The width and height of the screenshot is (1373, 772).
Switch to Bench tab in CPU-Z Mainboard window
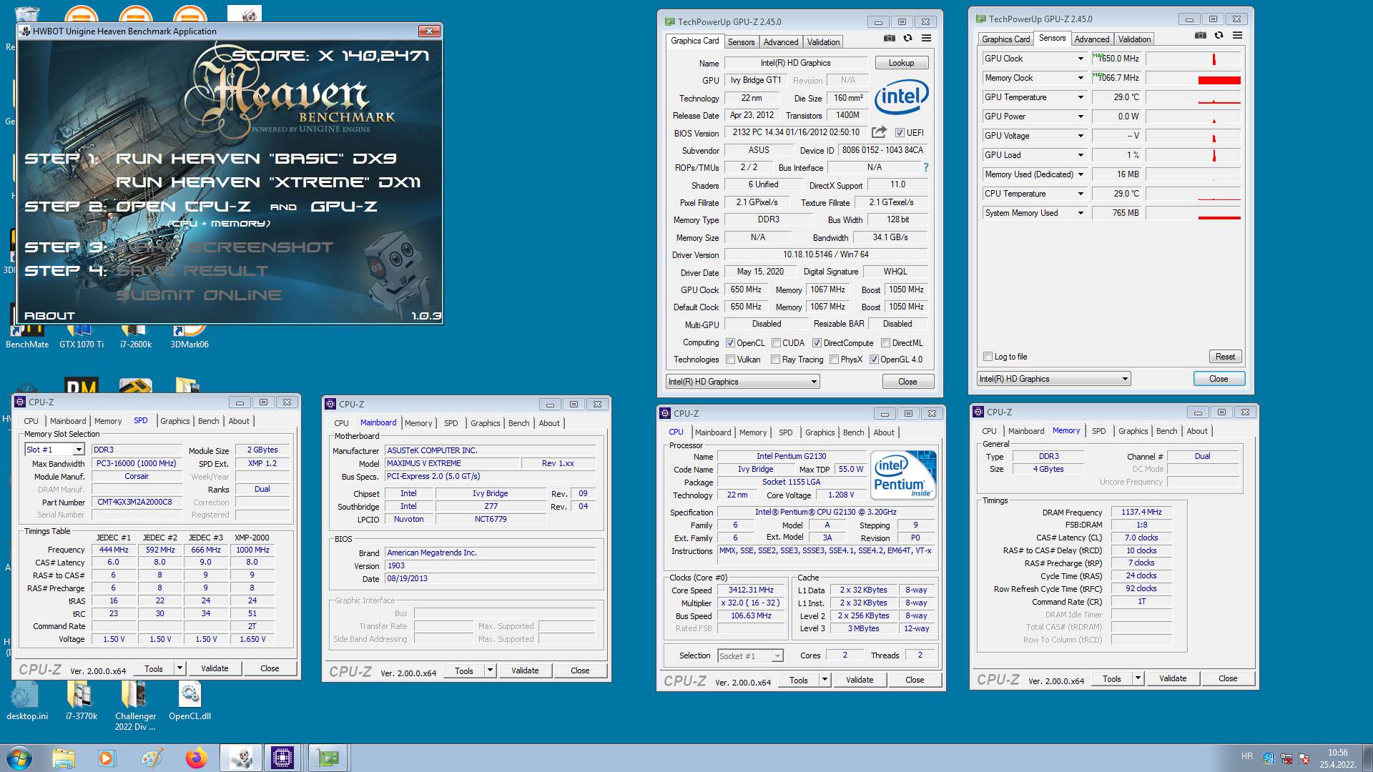click(518, 423)
